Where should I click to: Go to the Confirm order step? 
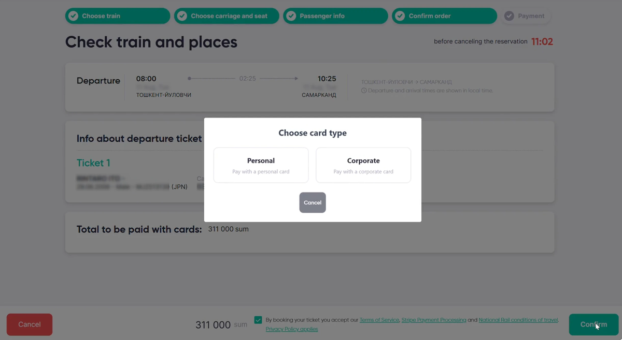click(x=444, y=16)
